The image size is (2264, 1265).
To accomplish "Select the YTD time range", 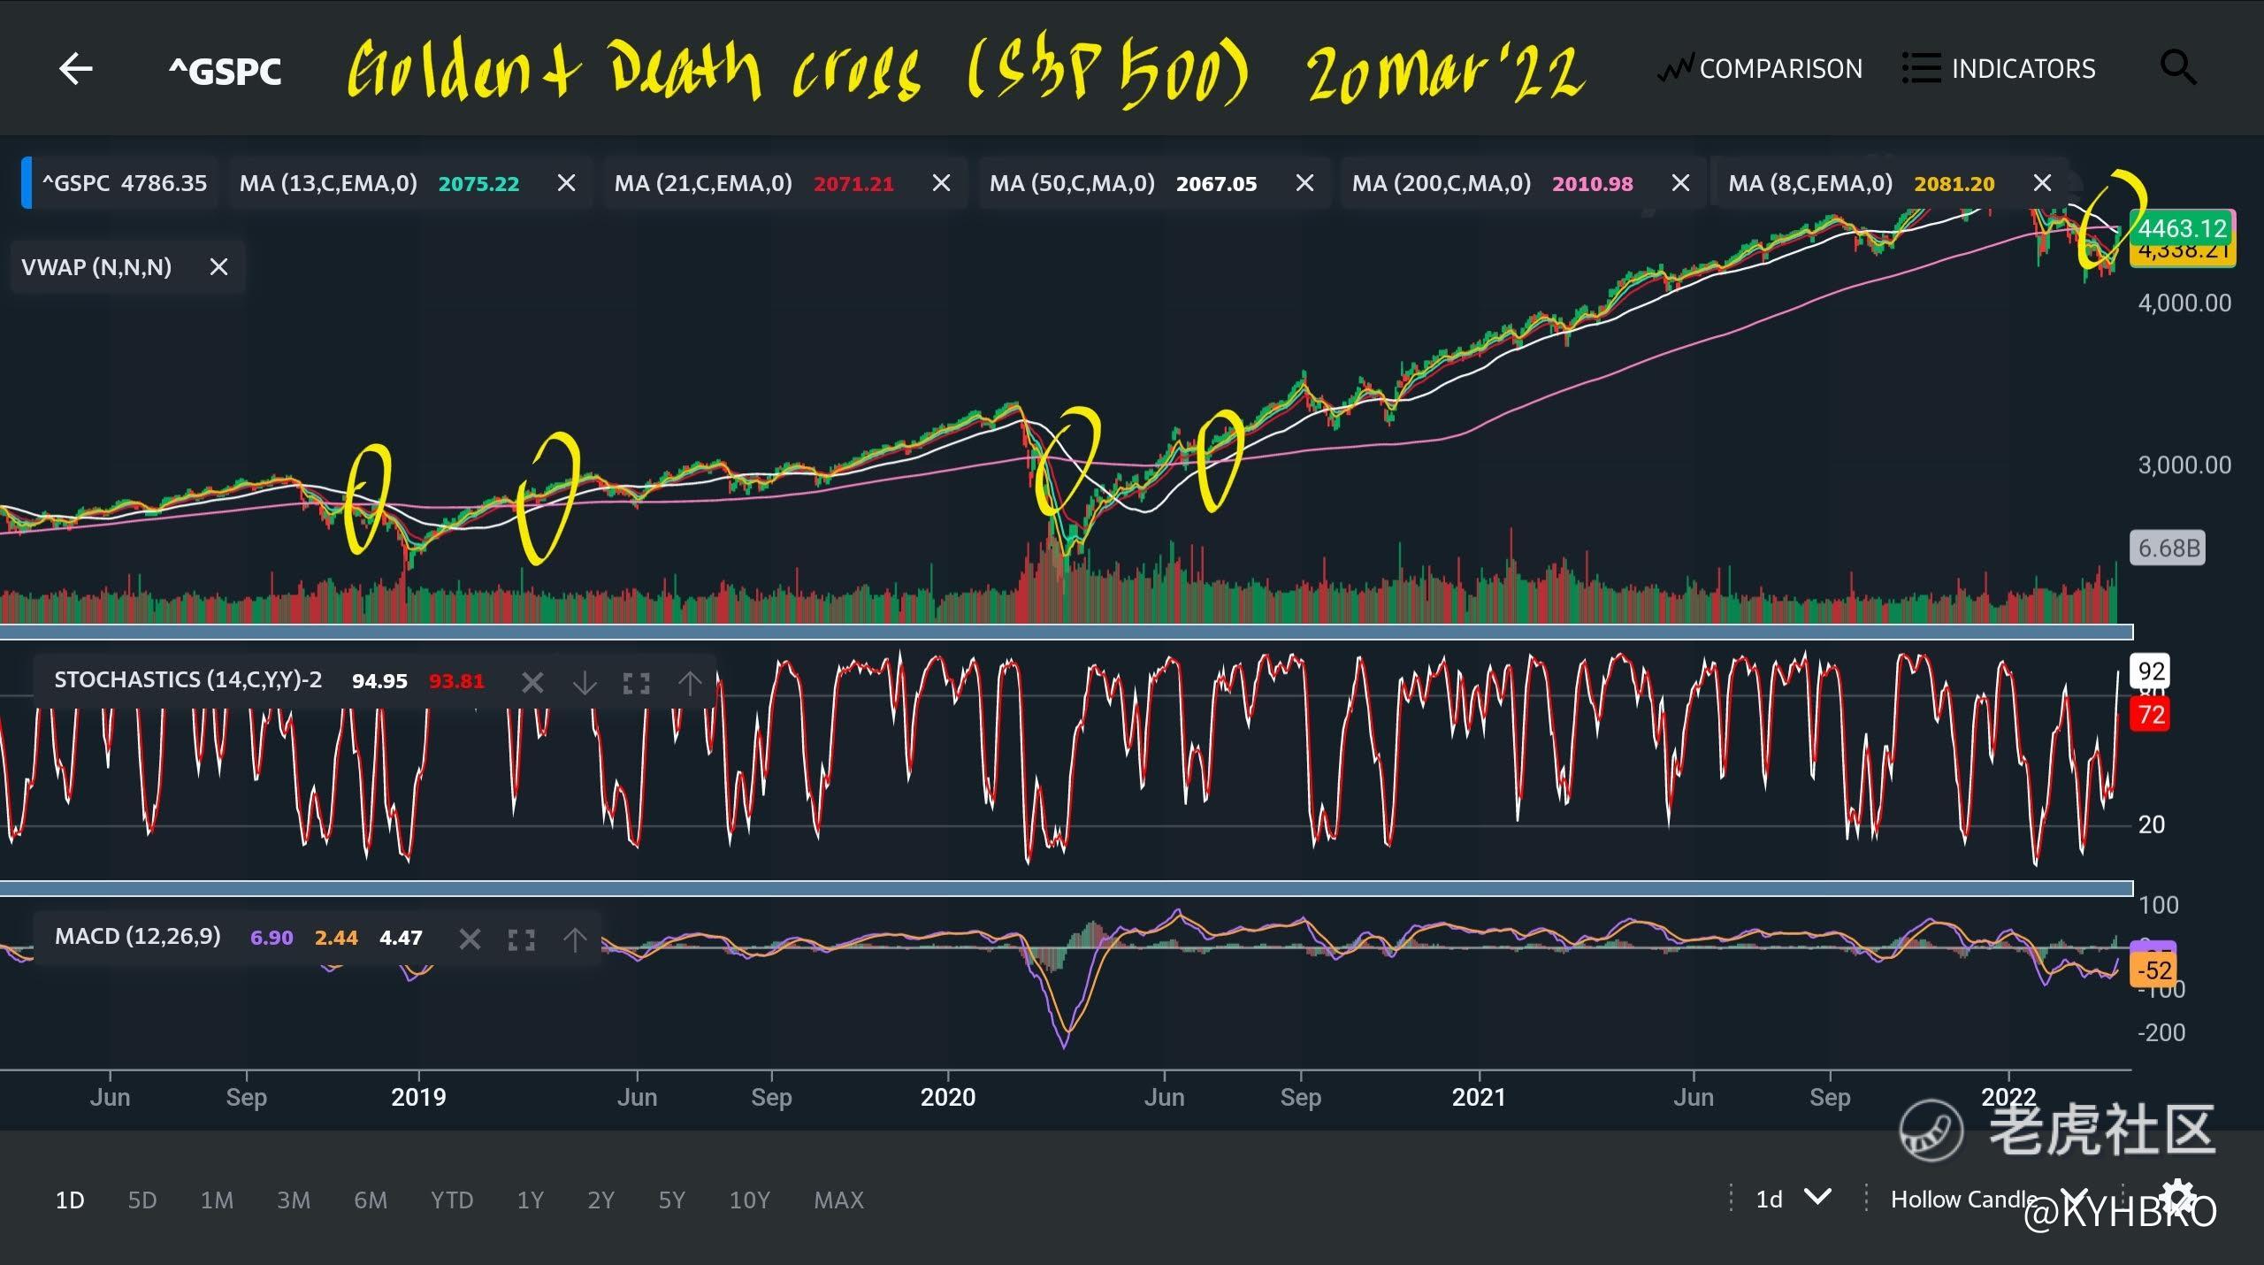I will click(x=451, y=1200).
